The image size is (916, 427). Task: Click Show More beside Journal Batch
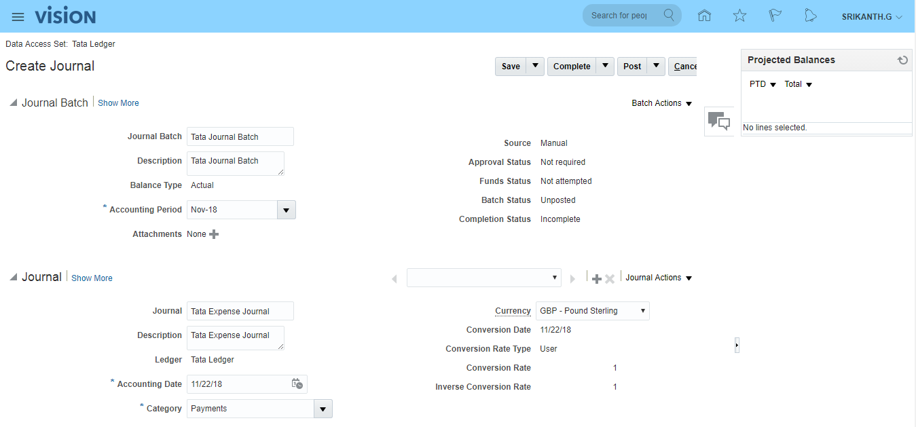(x=118, y=103)
